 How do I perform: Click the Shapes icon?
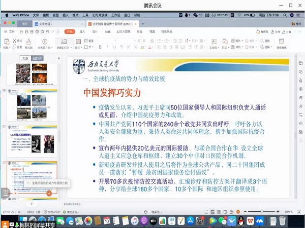225,42
